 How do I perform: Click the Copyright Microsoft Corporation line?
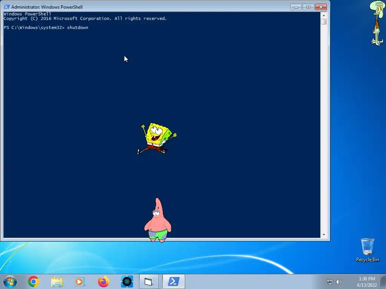[85, 18]
